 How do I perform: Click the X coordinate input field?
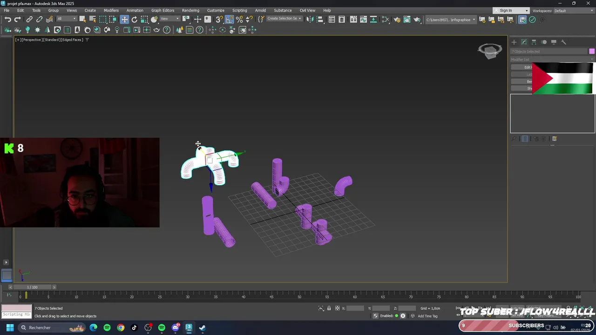point(355,308)
